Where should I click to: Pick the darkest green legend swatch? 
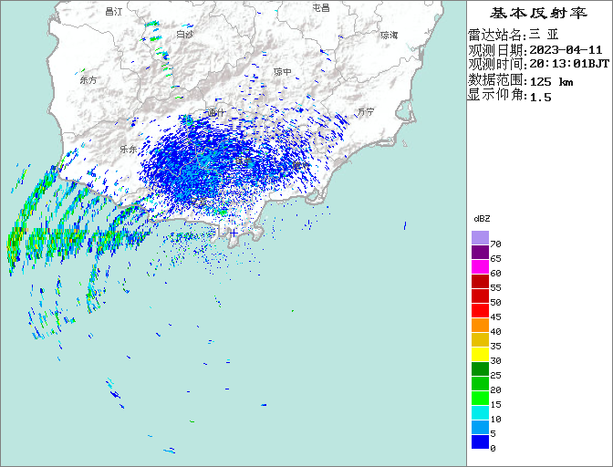coord(480,368)
